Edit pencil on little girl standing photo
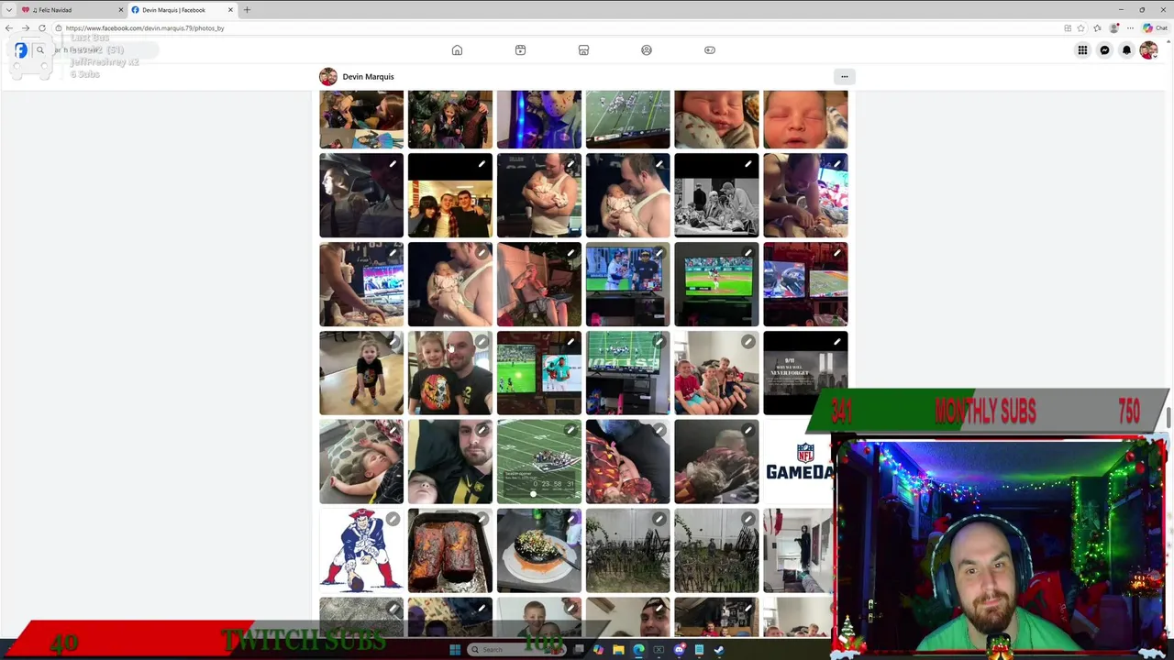Image resolution: width=1174 pixels, height=660 pixels. pos(393,342)
